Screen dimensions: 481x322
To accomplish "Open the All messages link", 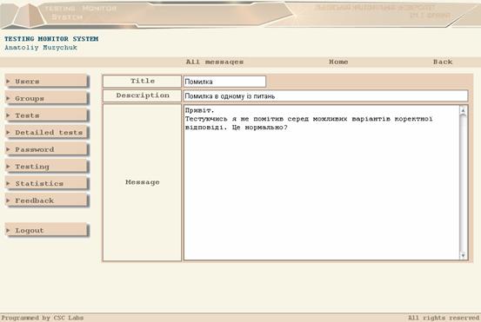I will pyautogui.click(x=215, y=62).
